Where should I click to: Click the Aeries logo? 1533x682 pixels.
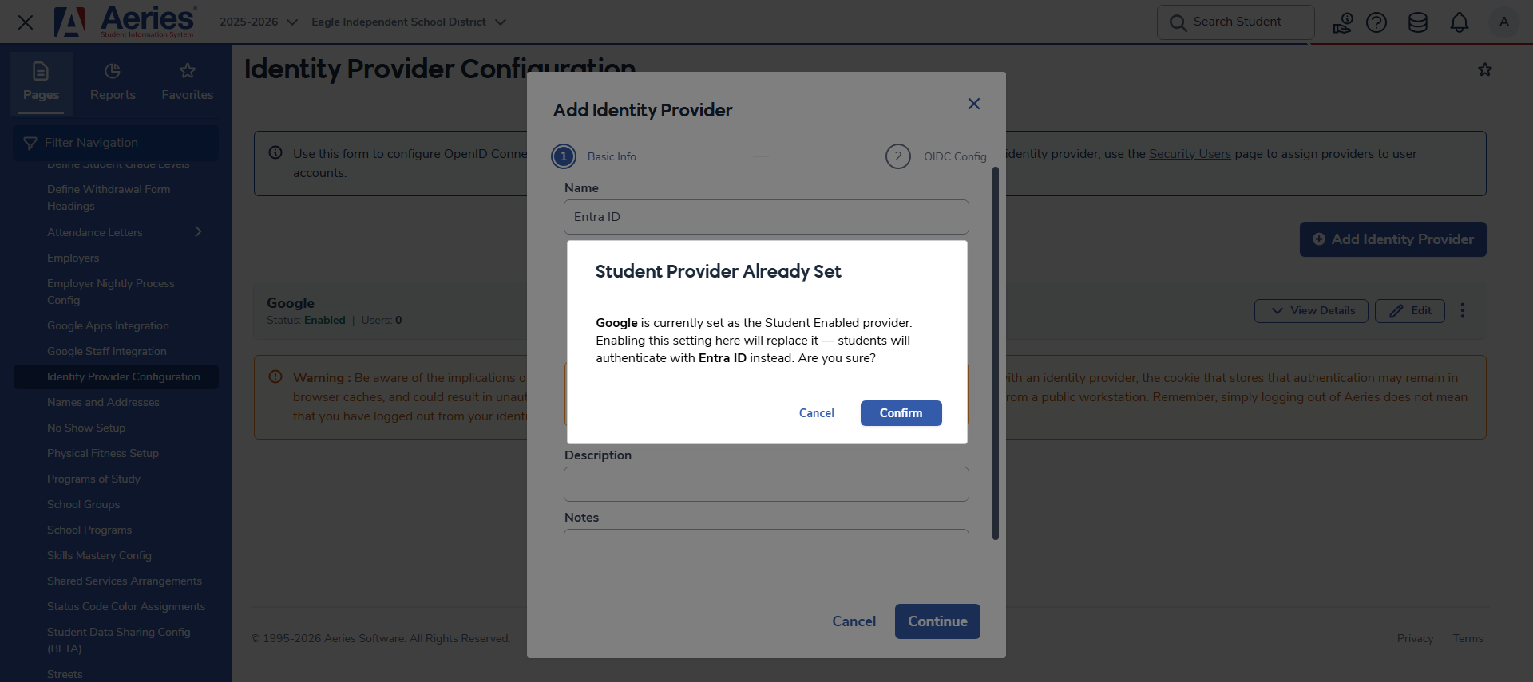click(x=124, y=22)
